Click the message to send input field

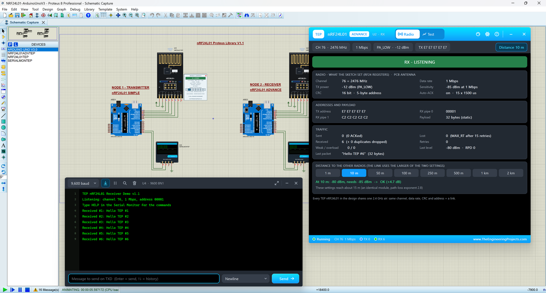pos(144,279)
